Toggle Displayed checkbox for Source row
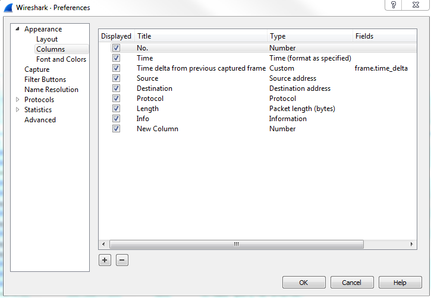Viewport: 431px width, 298px height. pos(116,78)
